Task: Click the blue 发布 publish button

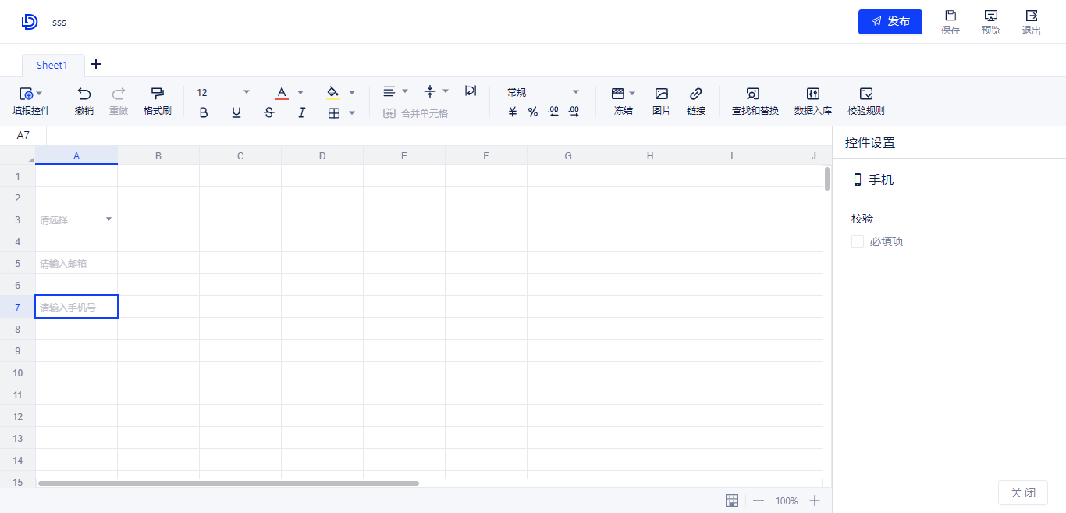Action: (890, 22)
